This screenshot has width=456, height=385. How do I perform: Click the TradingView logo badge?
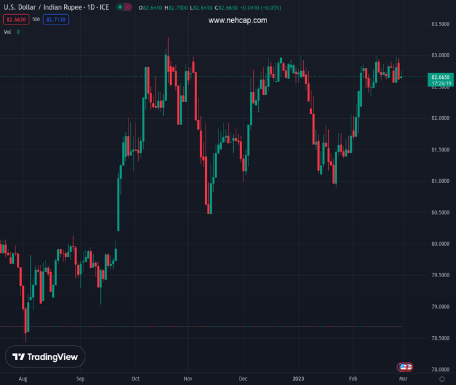coord(45,357)
